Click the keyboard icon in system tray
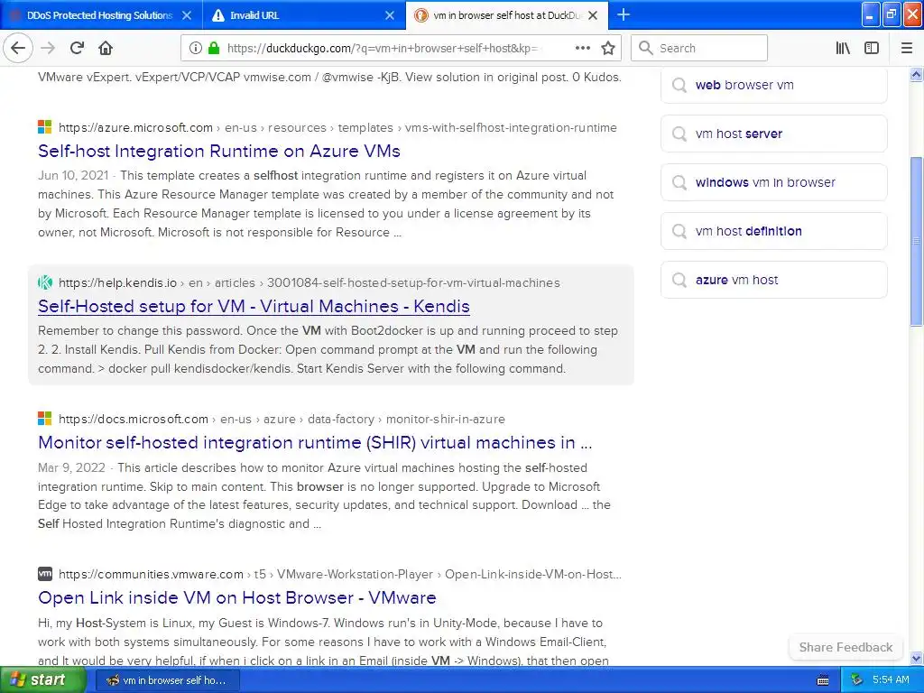Screen dimensions: 924x693 pyautogui.click(x=823, y=680)
